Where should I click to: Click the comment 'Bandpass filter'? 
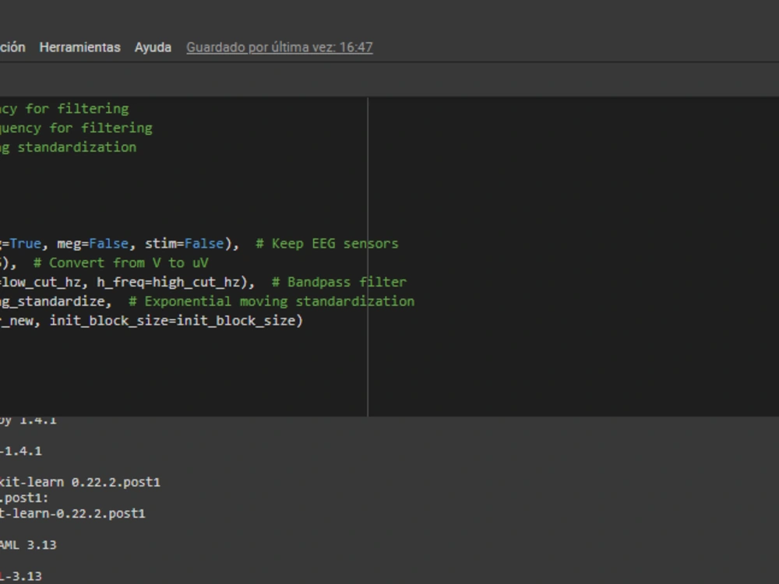(x=339, y=282)
